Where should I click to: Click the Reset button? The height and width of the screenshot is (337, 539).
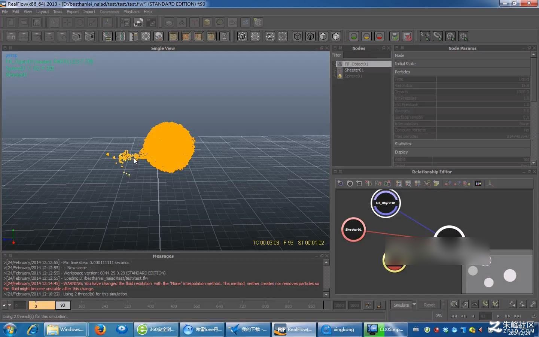[429, 305]
